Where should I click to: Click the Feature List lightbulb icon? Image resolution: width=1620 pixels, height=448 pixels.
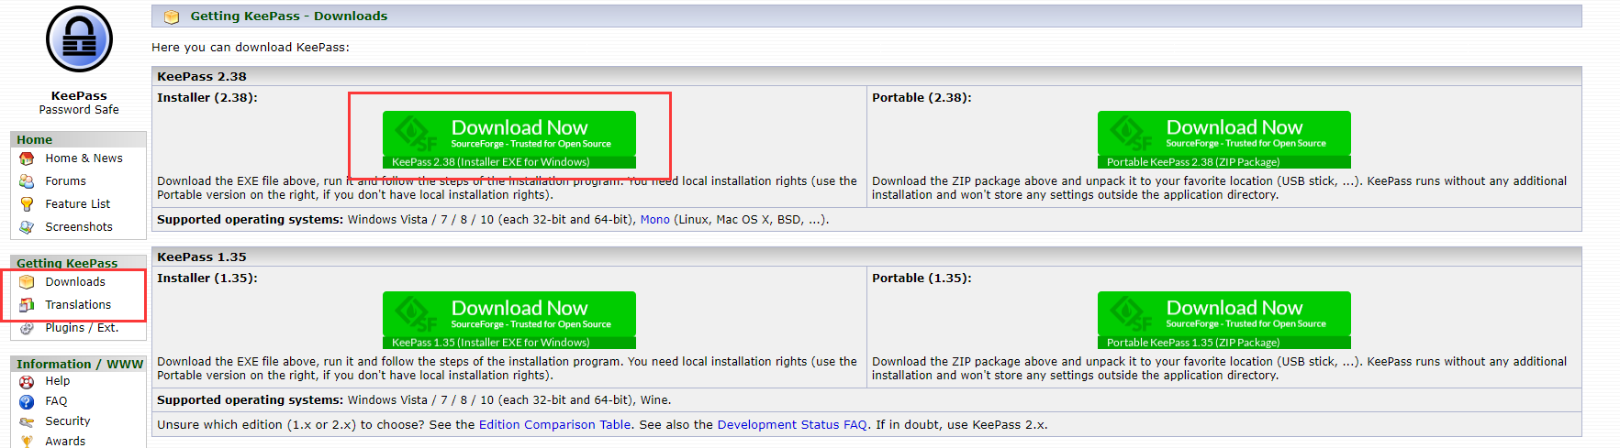tap(27, 204)
